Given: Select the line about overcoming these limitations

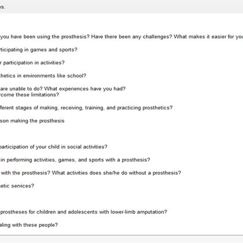Looking at the screenshot, I should point(30,95).
